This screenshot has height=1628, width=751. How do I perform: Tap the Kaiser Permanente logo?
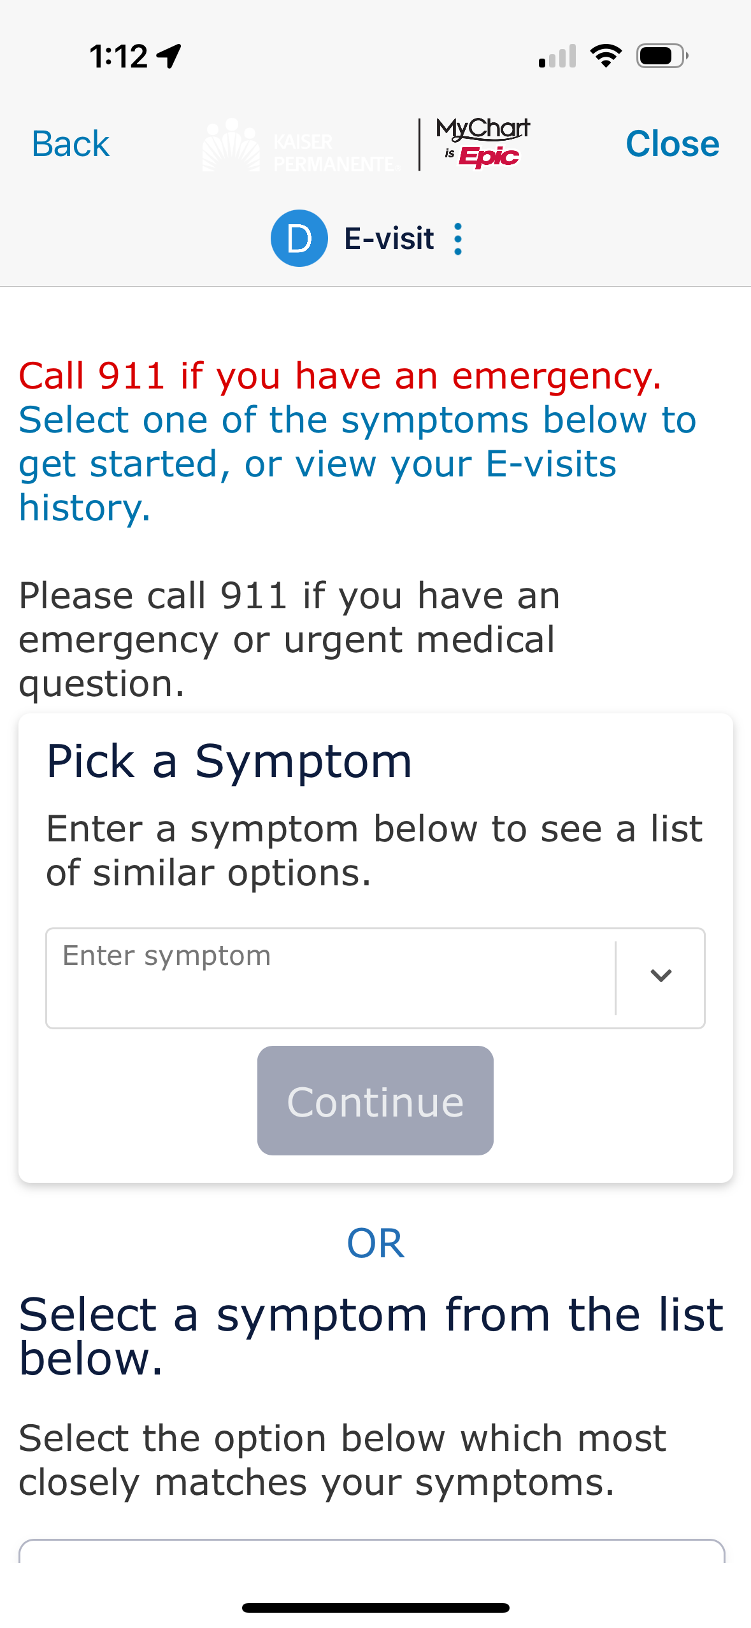[x=301, y=145]
